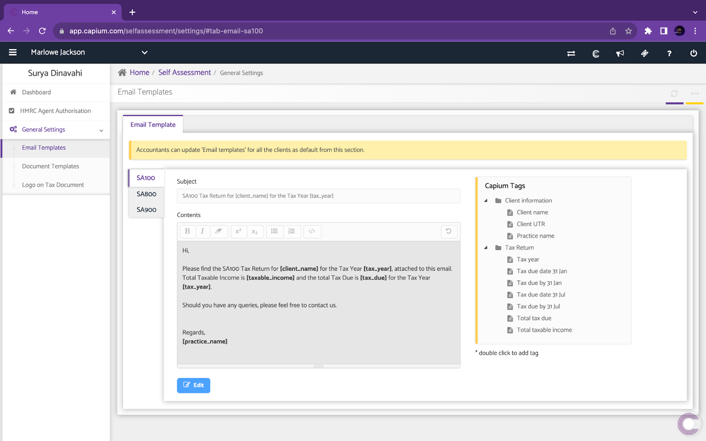
Task: Collapse the Client information tag folder
Action: 486,201
